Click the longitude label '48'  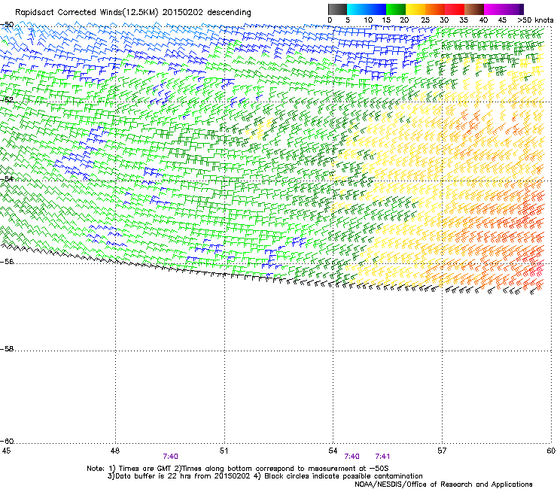(x=114, y=451)
